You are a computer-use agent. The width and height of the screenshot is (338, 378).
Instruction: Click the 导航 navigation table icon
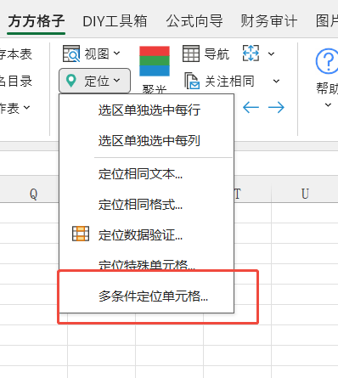191,54
